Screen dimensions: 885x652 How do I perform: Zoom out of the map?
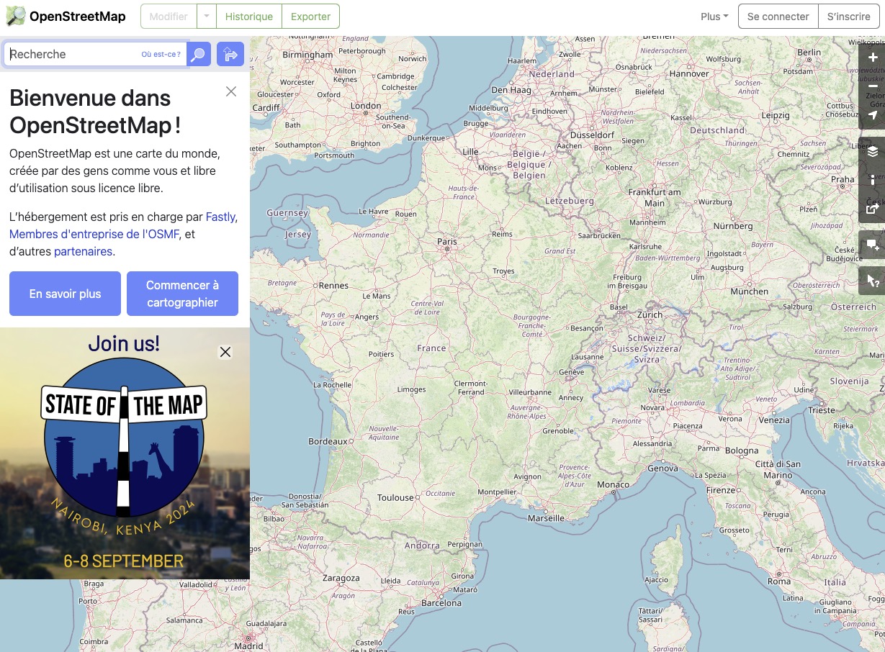click(x=872, y=86)
